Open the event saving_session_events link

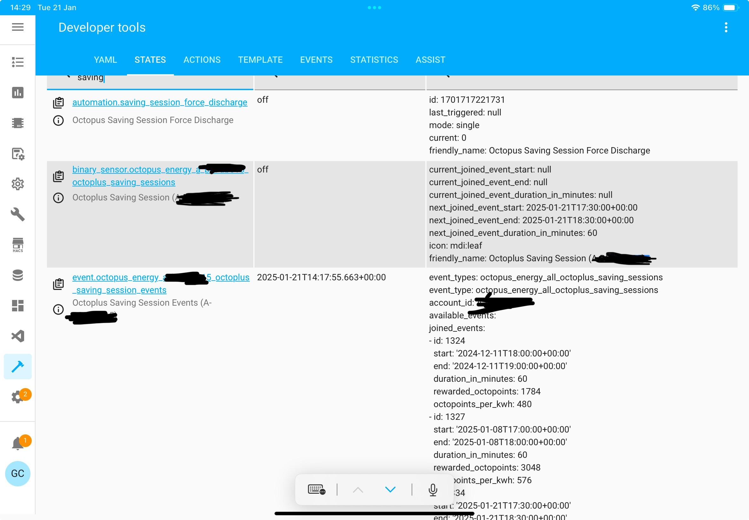(x=161, y=283)
